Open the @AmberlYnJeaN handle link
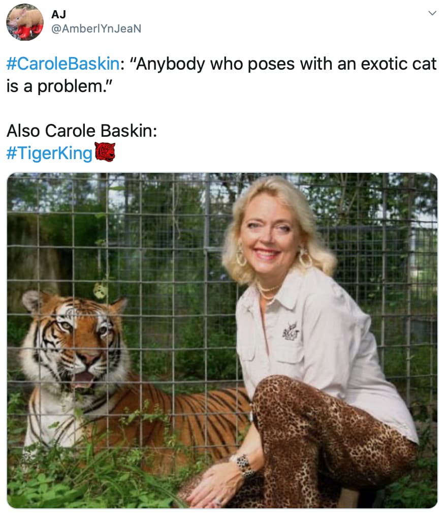Image resolution: width=447 pixels, height=517 pixels. [96, 28]
